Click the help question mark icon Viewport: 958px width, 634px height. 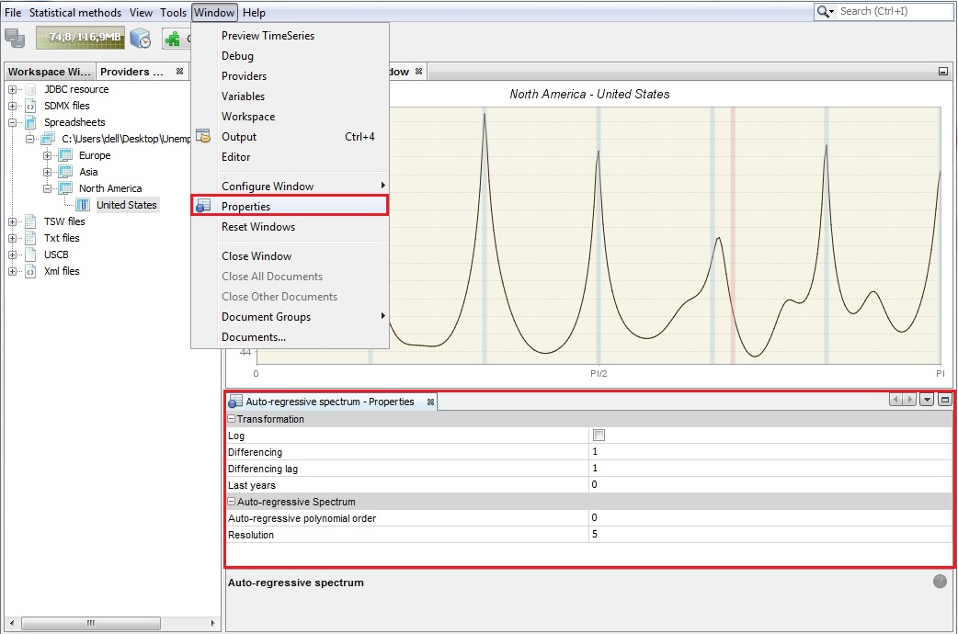coord(940,581)
